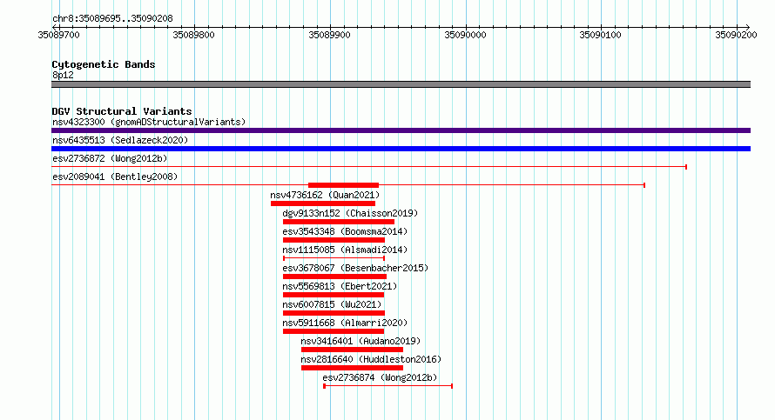Click the red bar under esv3543348

coord(334,240)
